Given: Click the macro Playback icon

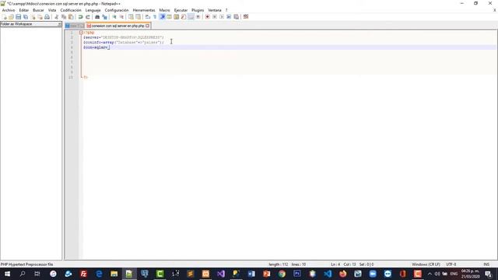Looking at the screenshot, I should coord(221,17).
